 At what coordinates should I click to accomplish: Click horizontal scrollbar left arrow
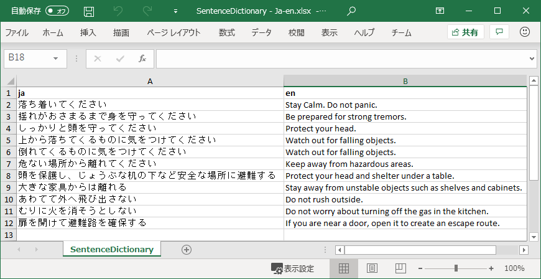pyautogui.click(x=340, y=250)
